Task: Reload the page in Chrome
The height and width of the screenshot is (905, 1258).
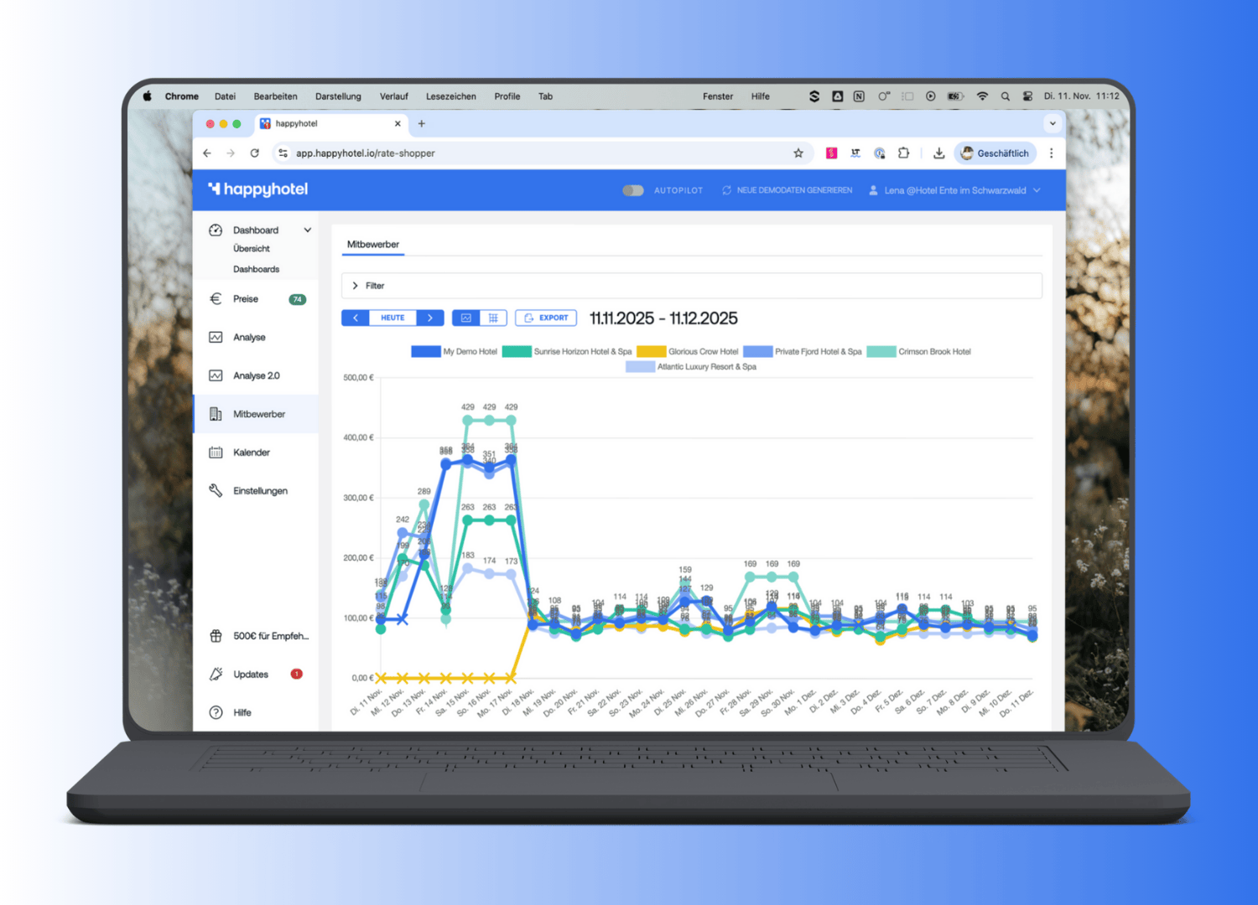Action: tap(254, 153)
